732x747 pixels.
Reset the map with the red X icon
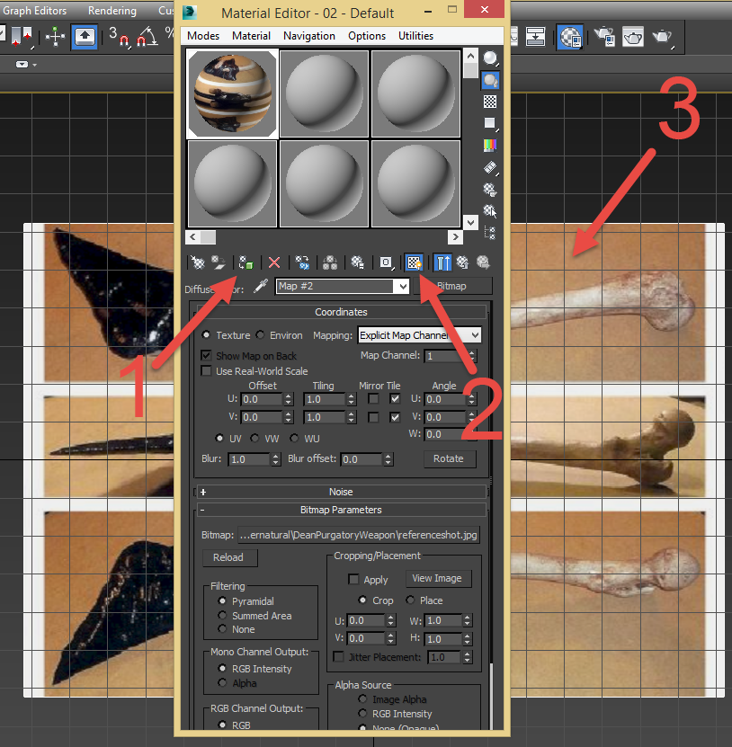(273, 262)
